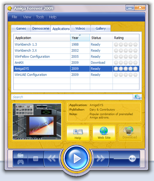154x181 pixels.
Task: Select the Workbench 3.X row
Action: pos(76,51)
